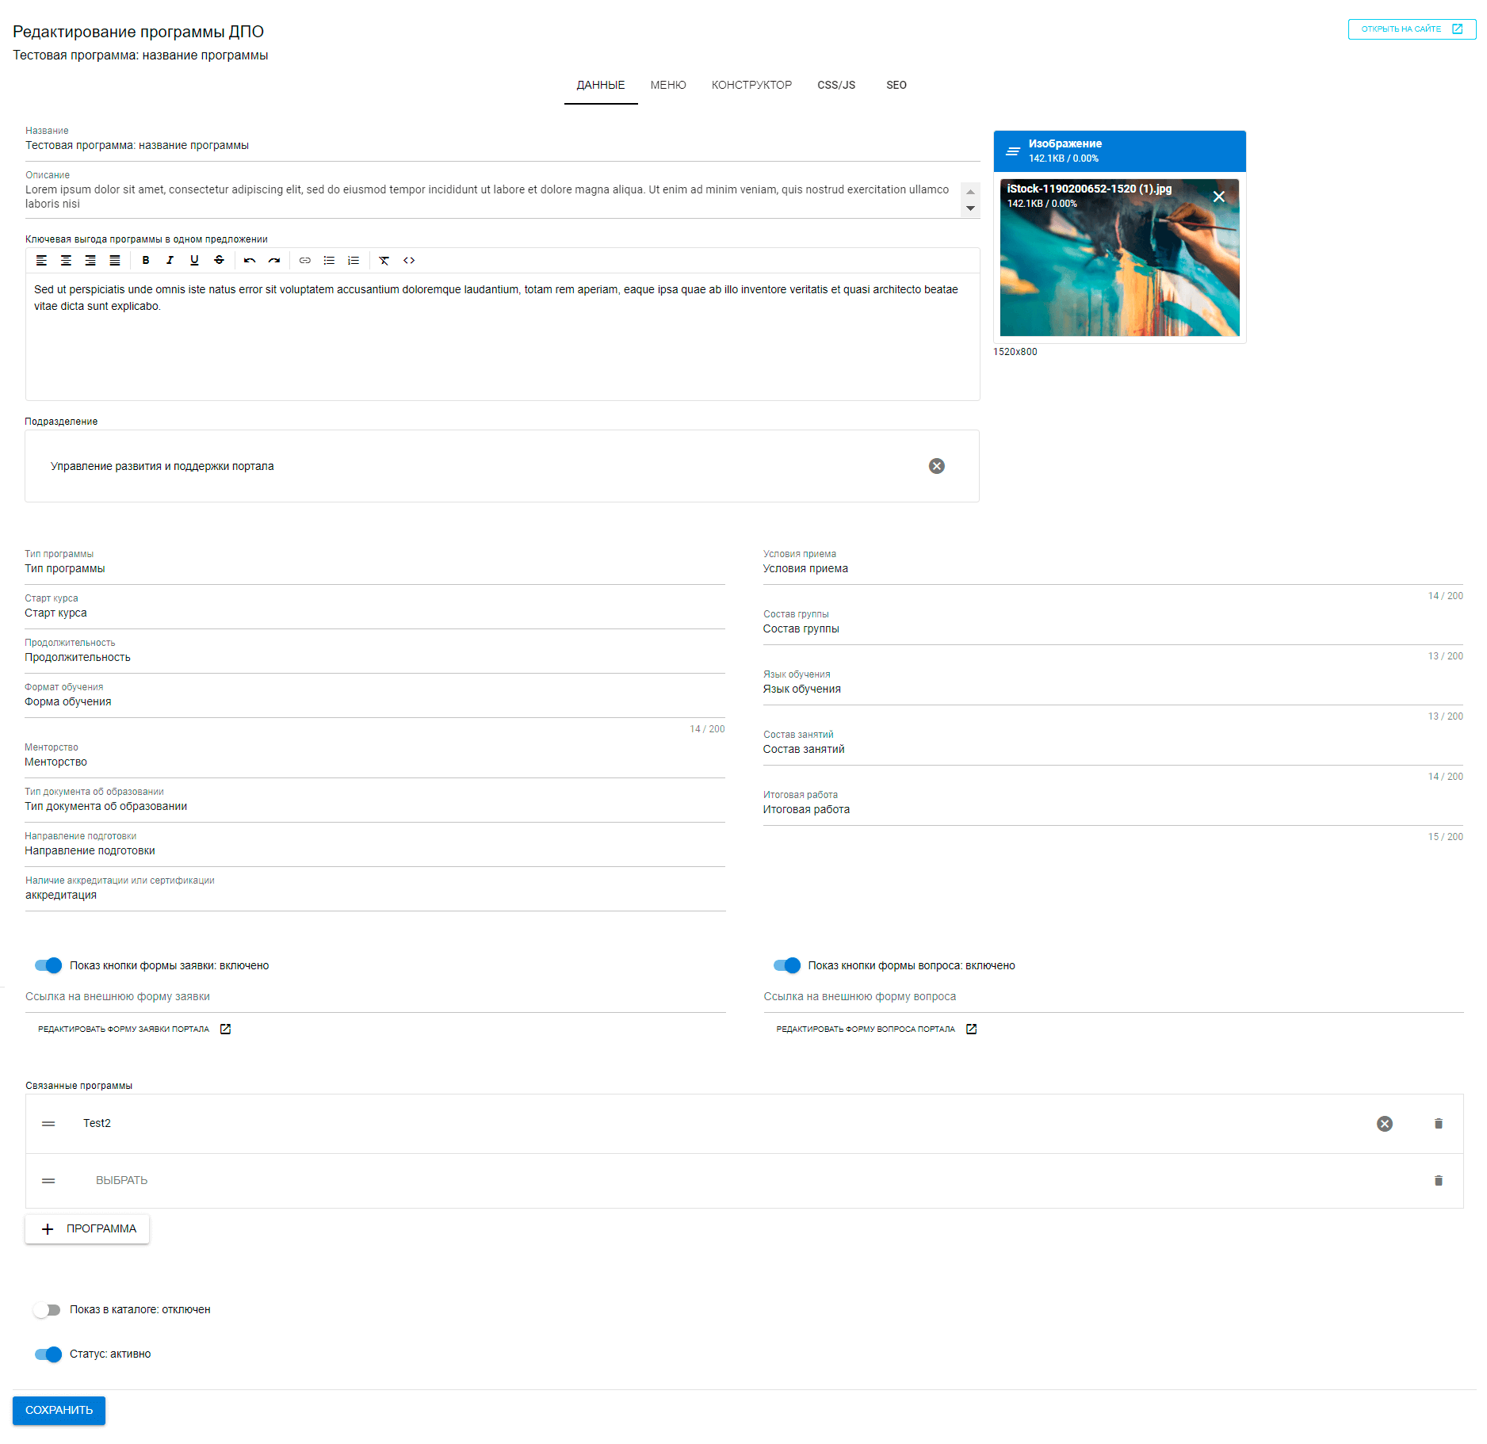Remove uploaded iStock image file
Image resolution: width=1487 pixels, height=1444 pixels.
click(1219, 197)
